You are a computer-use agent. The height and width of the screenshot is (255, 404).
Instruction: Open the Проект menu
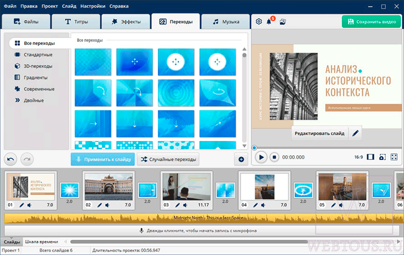tap(49, 6)
